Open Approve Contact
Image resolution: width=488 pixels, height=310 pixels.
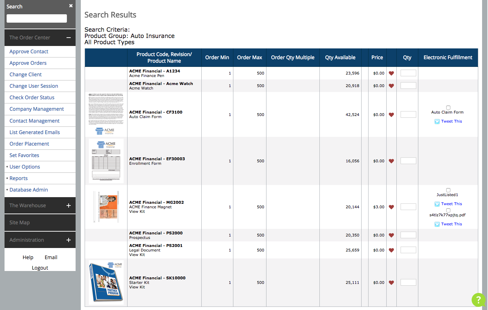29,52
